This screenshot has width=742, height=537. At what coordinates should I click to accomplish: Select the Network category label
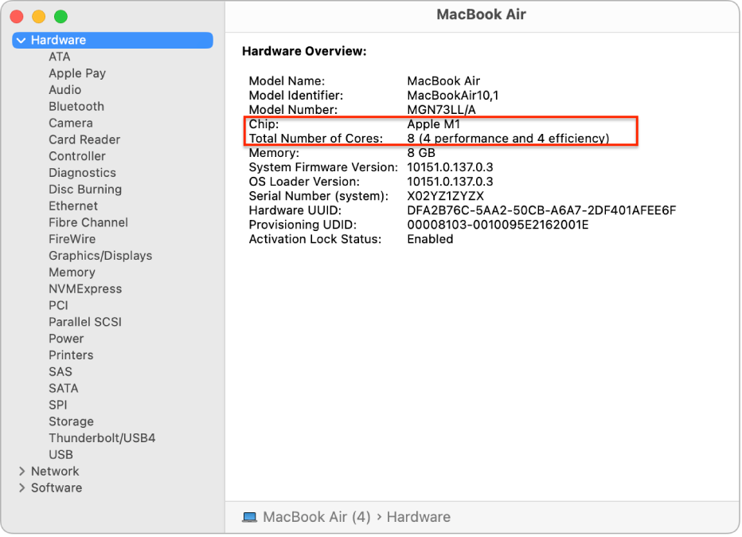55,471
